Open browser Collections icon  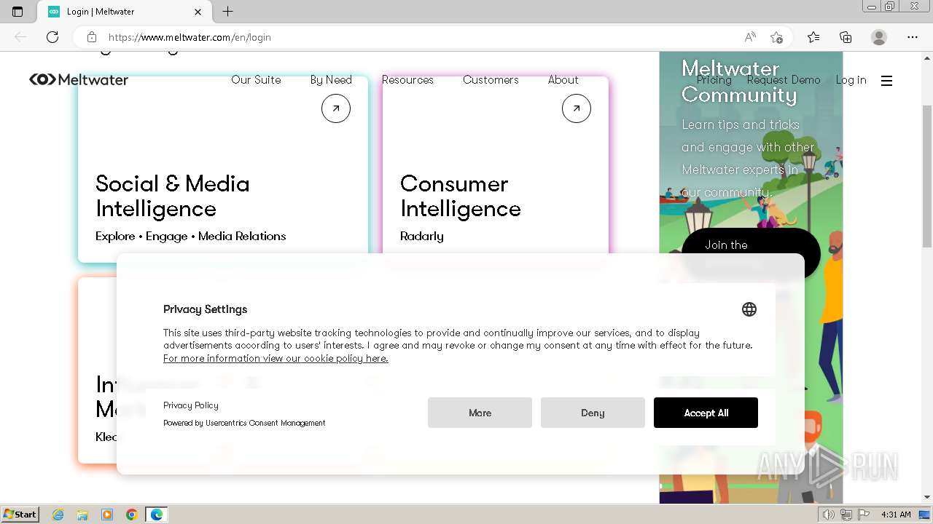coord(846,37)
